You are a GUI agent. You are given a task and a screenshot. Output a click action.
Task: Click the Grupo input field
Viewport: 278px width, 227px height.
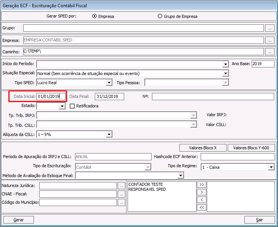pyautogui.click(x=144, y=28)
